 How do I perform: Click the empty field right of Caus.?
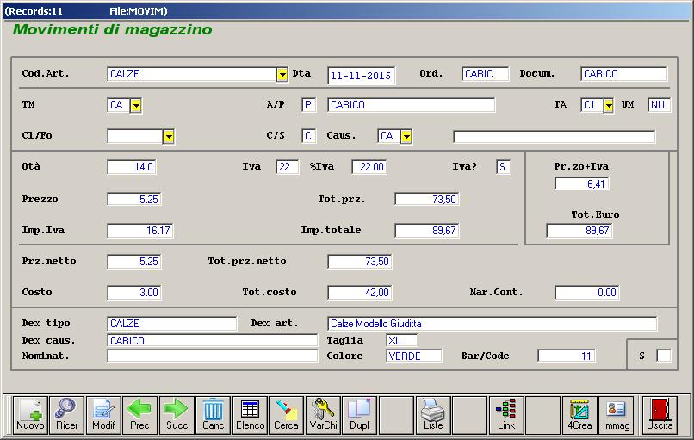[x=555, y=136]
